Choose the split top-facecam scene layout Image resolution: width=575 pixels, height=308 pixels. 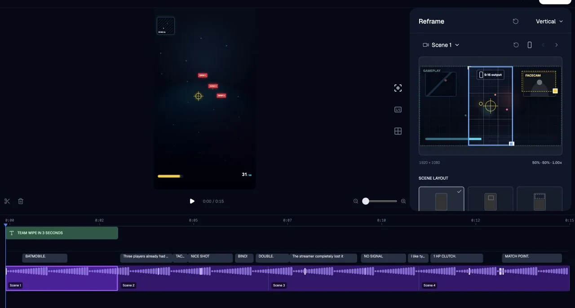click(540, 199)
